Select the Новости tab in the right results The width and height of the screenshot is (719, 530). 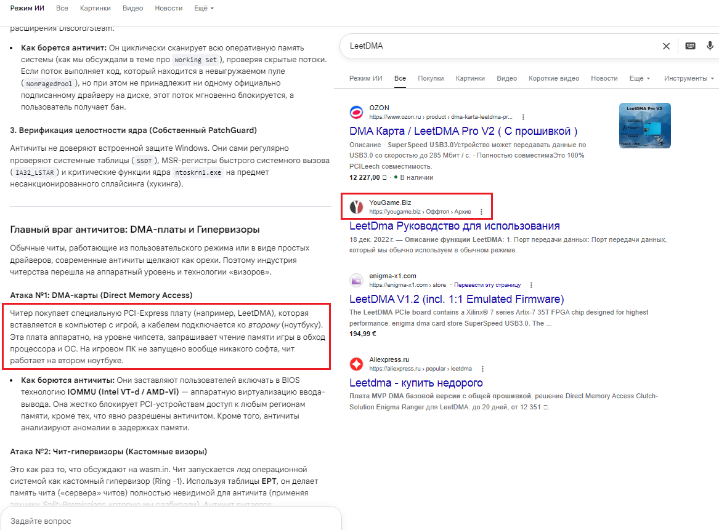(x=604, y=78)
